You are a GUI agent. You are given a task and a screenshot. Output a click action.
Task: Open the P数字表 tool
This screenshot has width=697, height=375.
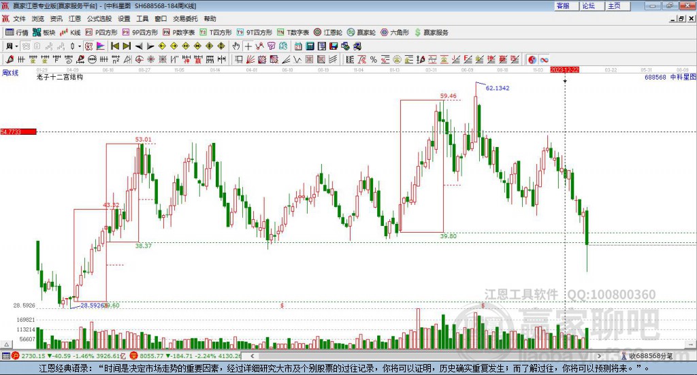pos(179,33)
